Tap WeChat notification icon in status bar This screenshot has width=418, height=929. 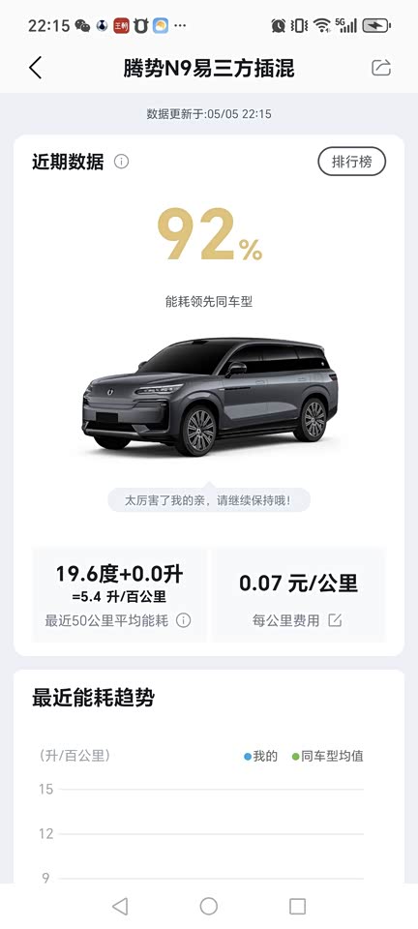(x=82, y=25)
